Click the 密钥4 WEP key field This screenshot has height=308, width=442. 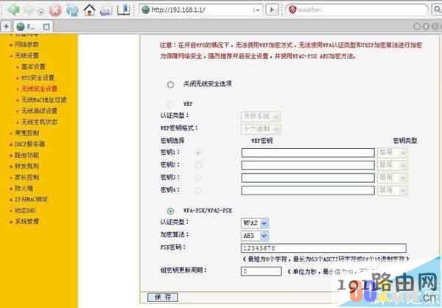click(308, 190)
